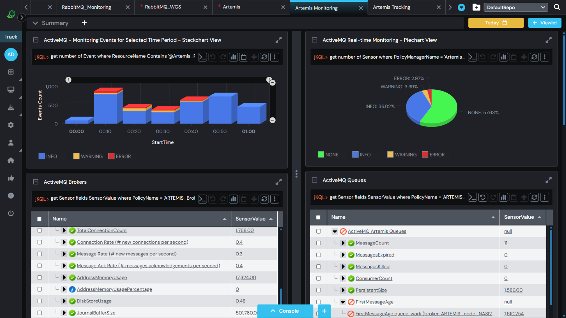Toggle select-all checkbox in Queues table
This screenshot has height=318, width=566.
coord(318,217)
